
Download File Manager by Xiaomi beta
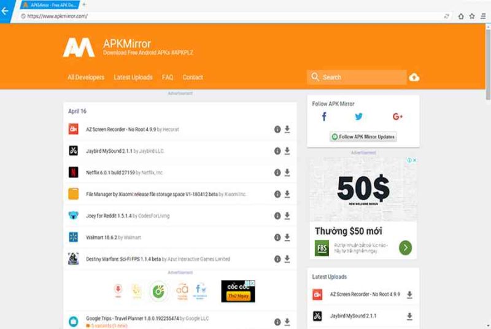point(287,194)
